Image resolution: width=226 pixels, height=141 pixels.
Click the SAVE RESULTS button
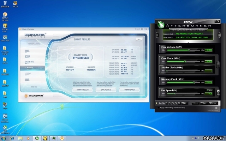tap(106, 90)
